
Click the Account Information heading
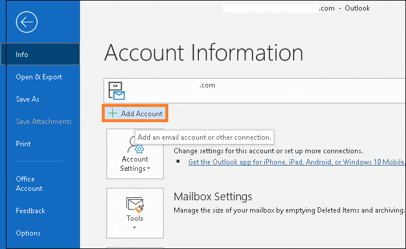coord(204,53)
